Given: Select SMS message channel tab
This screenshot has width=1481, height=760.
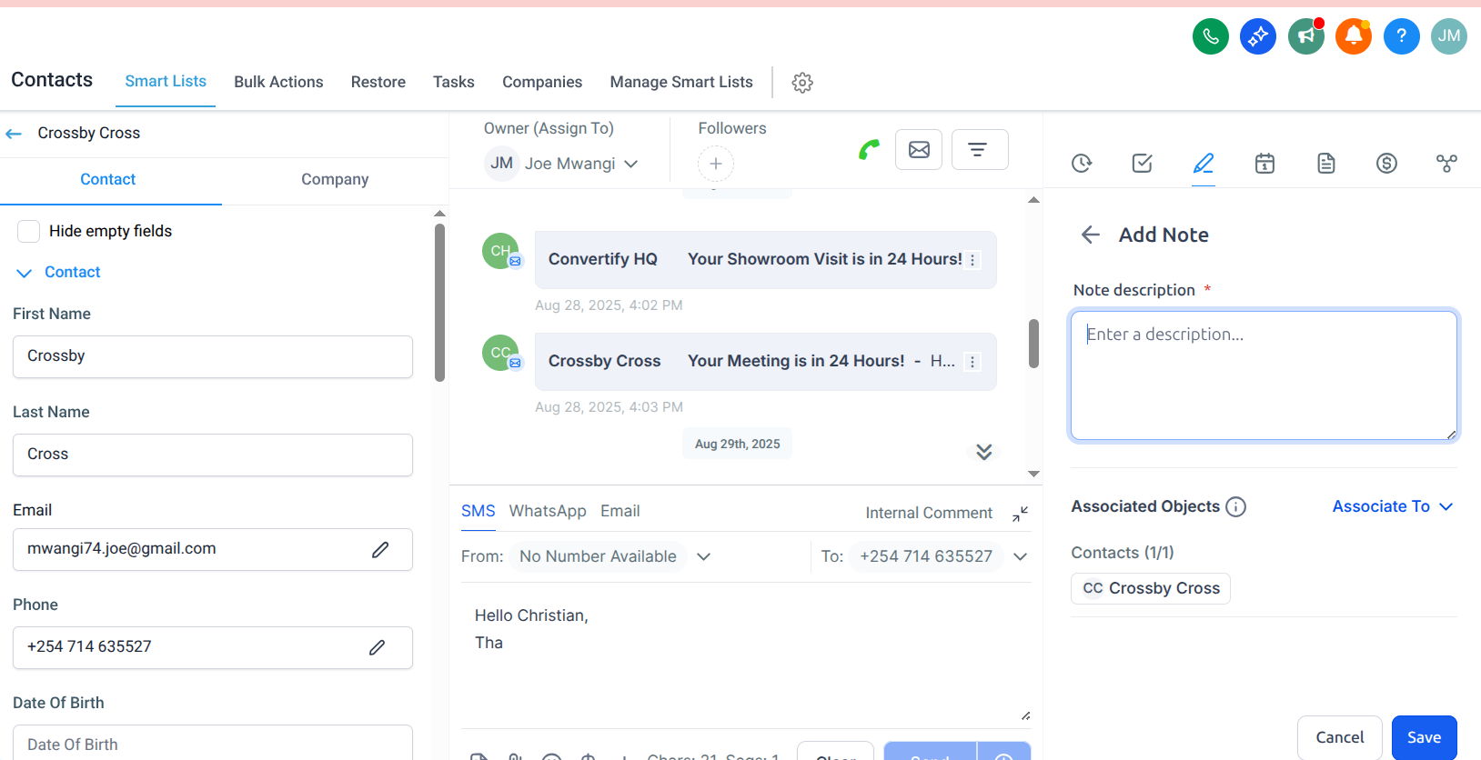Looking at the screenshot, I should [x=479, y=512].
